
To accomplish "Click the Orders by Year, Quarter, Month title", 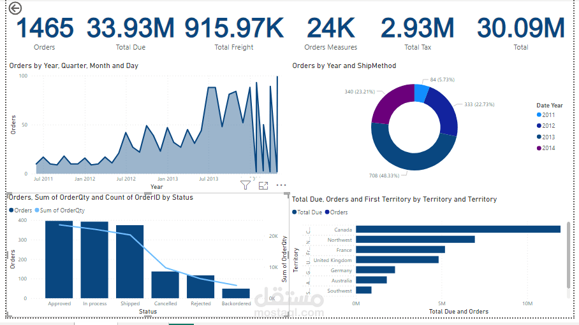I will (73, 66).
